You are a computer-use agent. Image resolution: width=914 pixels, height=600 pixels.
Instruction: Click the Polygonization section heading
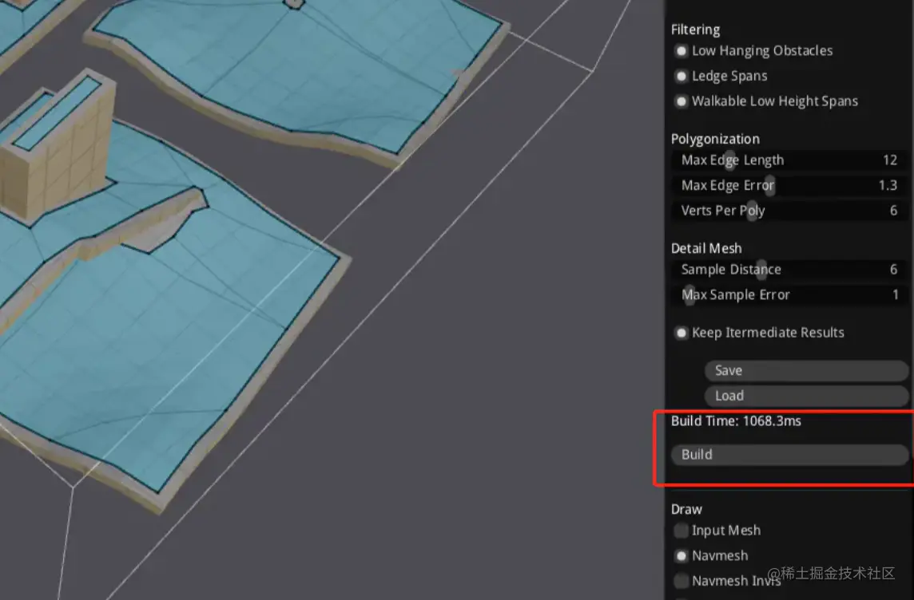(x=715, y=139)
